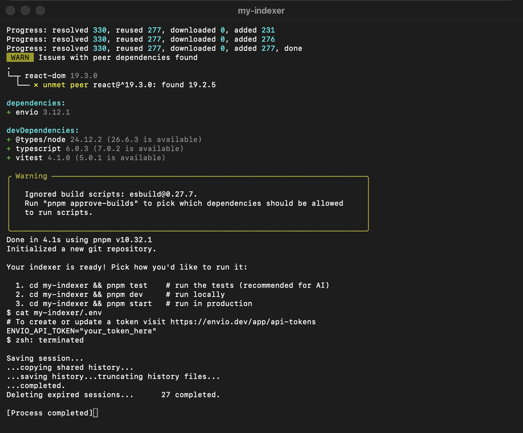The width and height of the screenshot is (523, 433).
Task: Click the https://envio.dev/app/api-tokens URL
Action: 243,322
